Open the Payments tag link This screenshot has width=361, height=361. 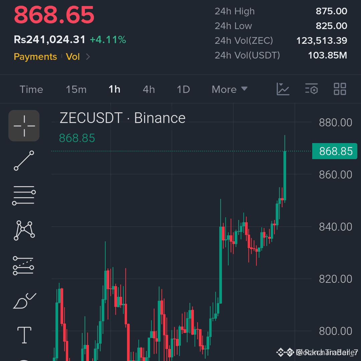35,56
